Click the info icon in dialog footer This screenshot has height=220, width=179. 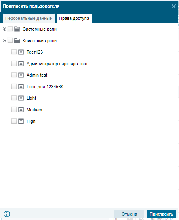point(7,214)
